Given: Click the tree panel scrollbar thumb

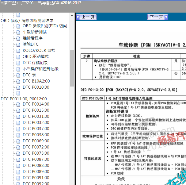Looking at the screenshot, I should click(72, 68).
